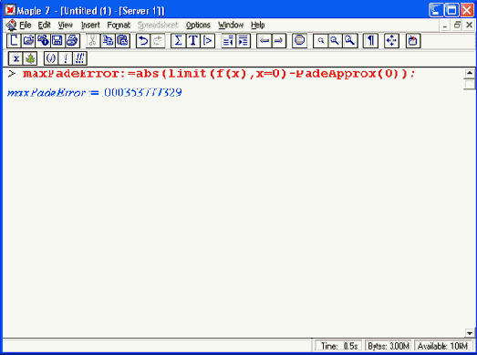The image size is (477, 355).
Task: Print the worksheet using the printer icon
Action: coord(72,40)
